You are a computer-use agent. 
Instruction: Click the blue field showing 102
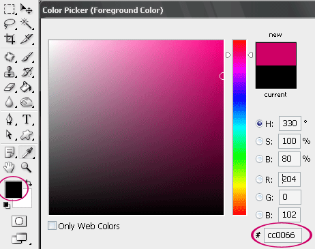click(289, 215)
